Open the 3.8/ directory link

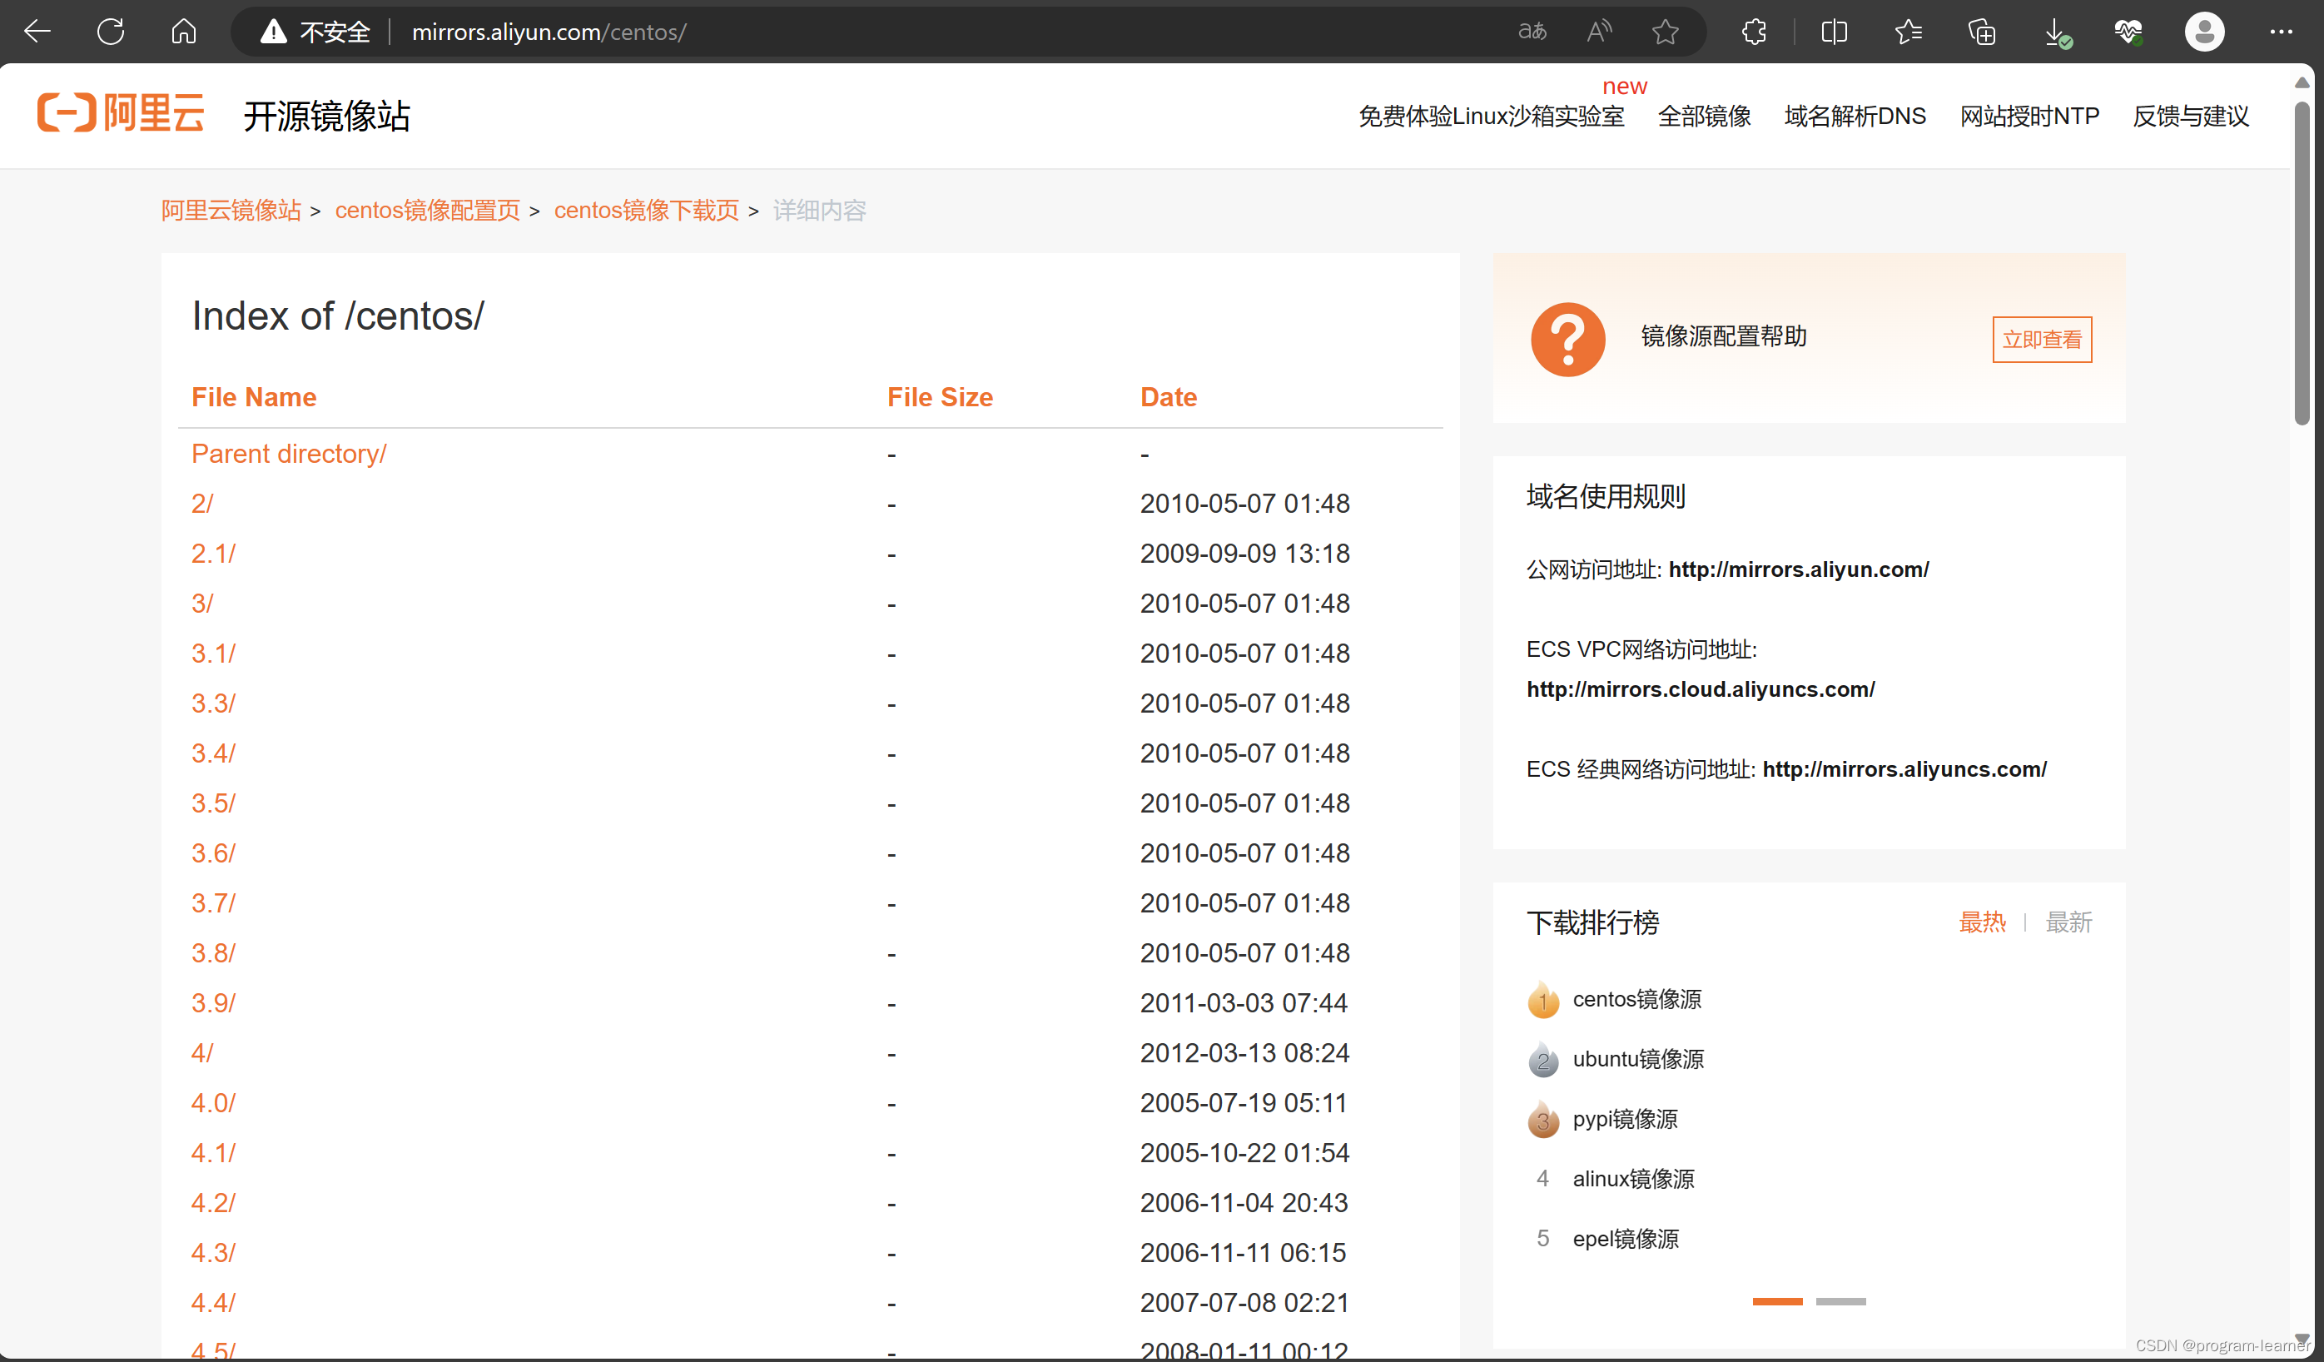pyautogui.click(x=213, y=952)
